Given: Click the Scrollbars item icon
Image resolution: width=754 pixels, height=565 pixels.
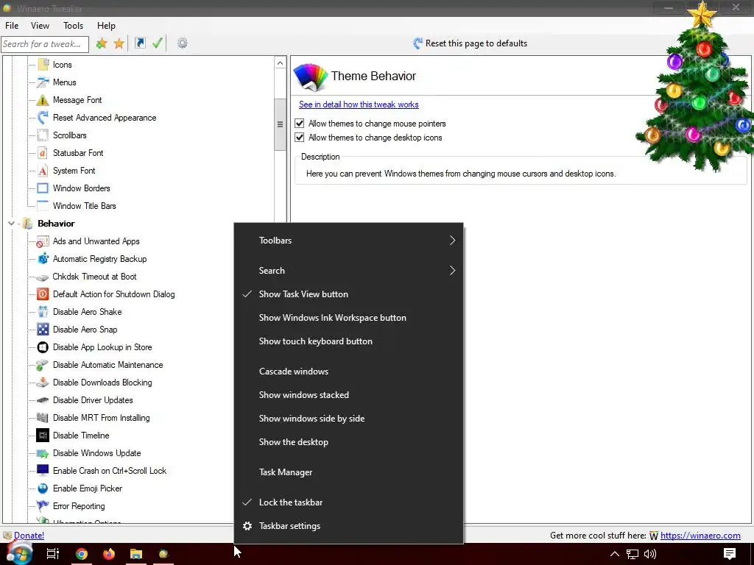Looking at the screenshot, I should point(43,135).
